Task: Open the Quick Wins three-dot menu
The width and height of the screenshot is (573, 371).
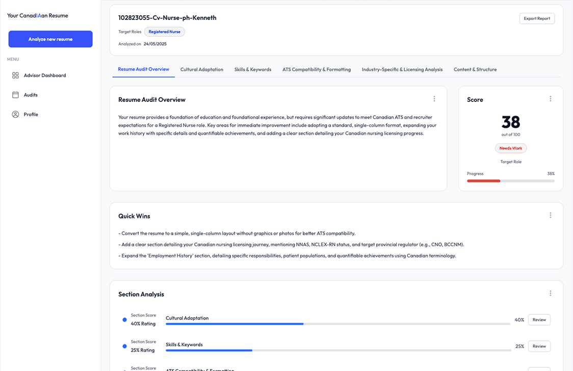Action: [x=551, y=216]
